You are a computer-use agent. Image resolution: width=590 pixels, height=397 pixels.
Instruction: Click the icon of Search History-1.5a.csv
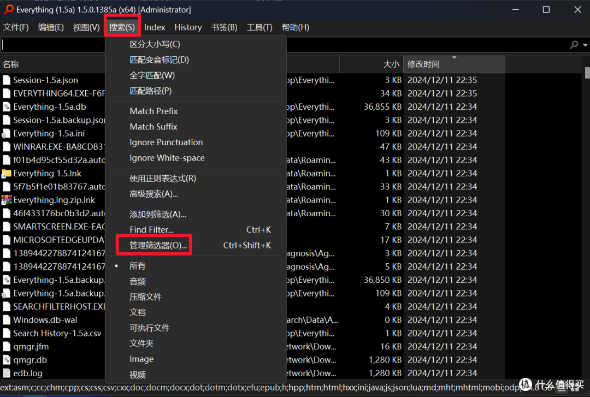click(x=7, y=334)
